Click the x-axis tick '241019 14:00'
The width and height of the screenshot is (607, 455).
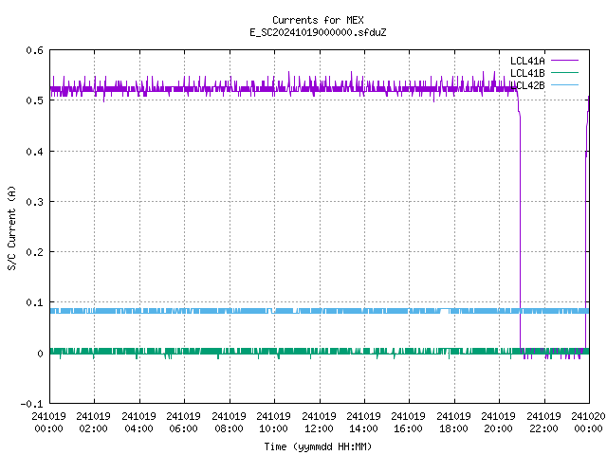(363, 422)
